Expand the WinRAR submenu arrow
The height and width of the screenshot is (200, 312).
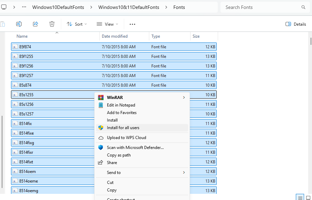184,97
